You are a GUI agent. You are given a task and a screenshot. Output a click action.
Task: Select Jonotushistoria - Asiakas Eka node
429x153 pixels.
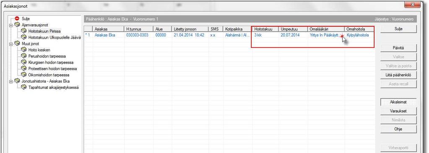[x=45, y=81]
